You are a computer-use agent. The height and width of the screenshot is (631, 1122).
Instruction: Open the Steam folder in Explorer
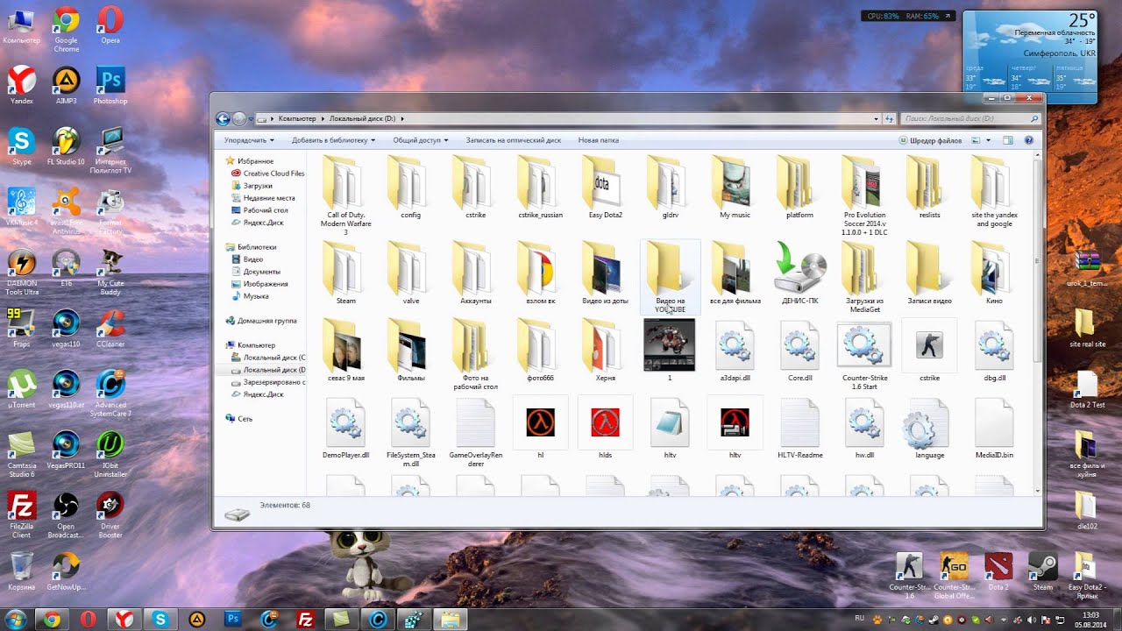345,273
